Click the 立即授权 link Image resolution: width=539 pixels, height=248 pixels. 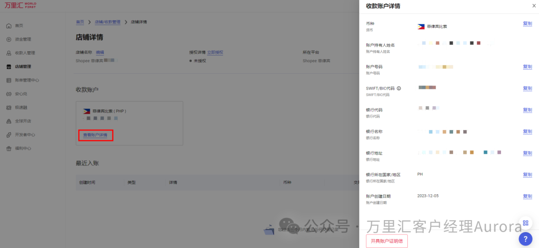(215, 52)
